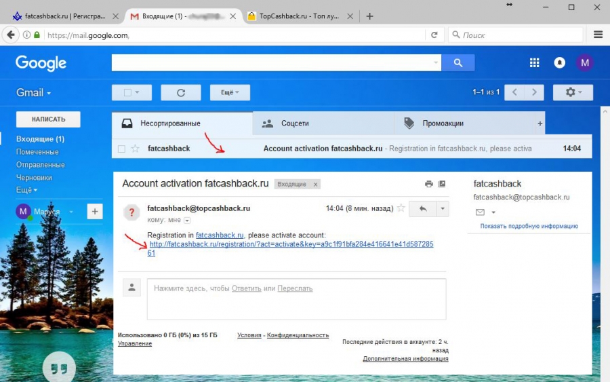
Task: Open the Hangouts quotes icon at the bottom left
Action: click(59, 368)
